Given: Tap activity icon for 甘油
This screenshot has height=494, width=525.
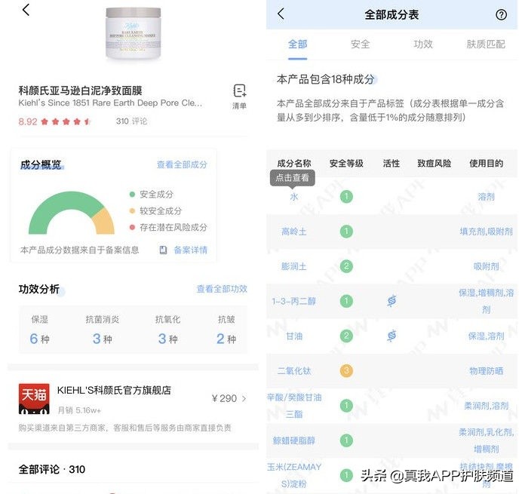Looking at the screenshot, I should pyautogui.click(x=391, y=336).
